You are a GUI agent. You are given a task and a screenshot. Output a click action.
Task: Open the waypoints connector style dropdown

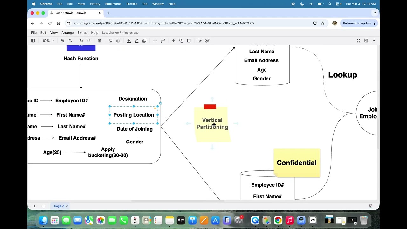(162, 41)
